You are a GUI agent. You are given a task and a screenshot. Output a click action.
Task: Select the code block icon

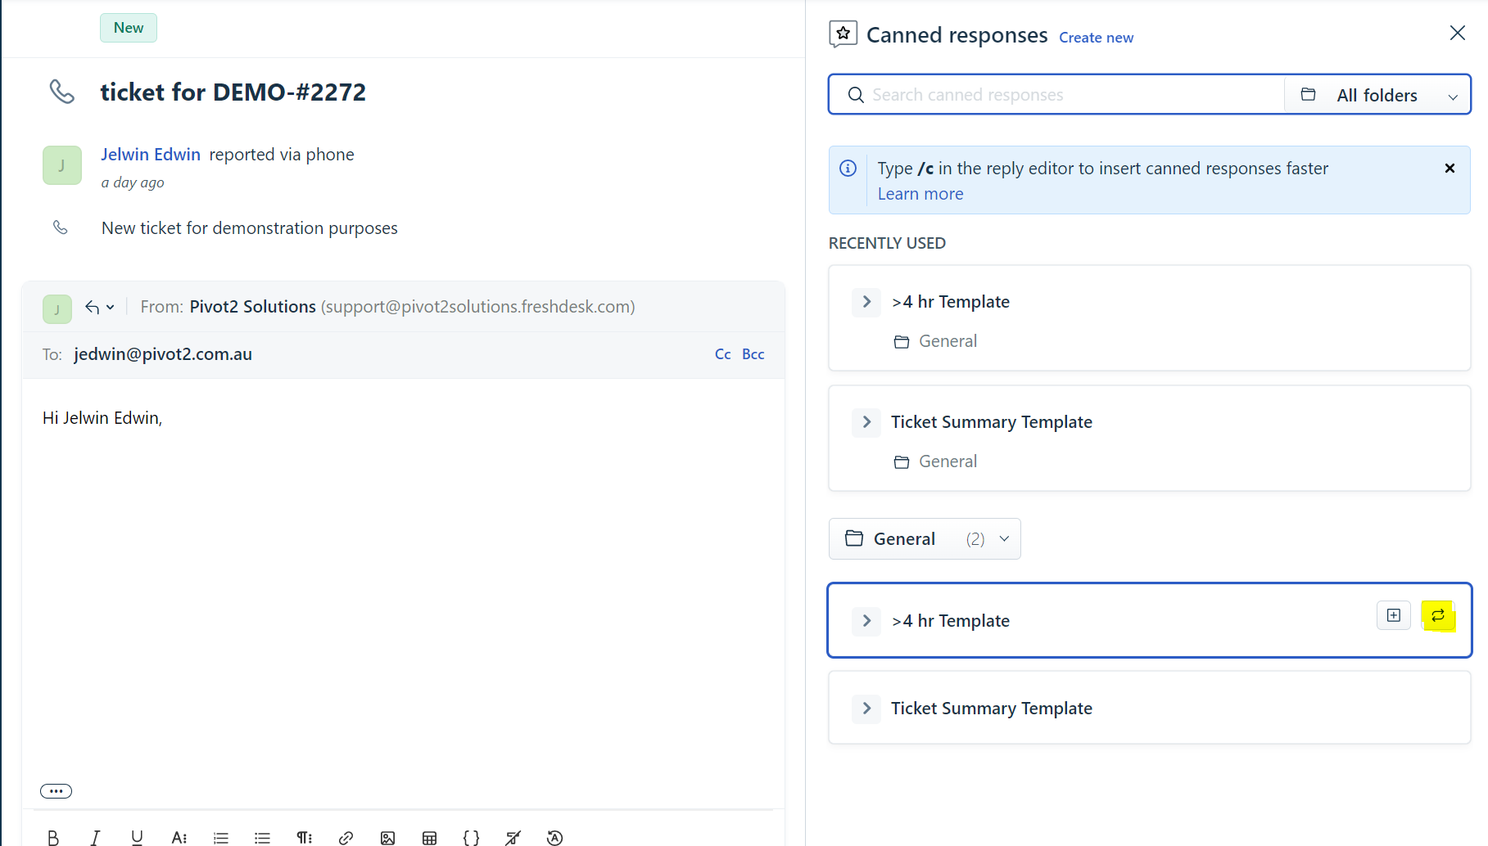[x=472, y=837]
